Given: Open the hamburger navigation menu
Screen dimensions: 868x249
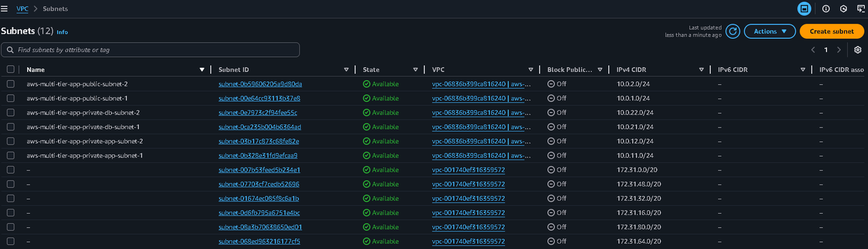Looking at the screenshot, I should (4, 9).
